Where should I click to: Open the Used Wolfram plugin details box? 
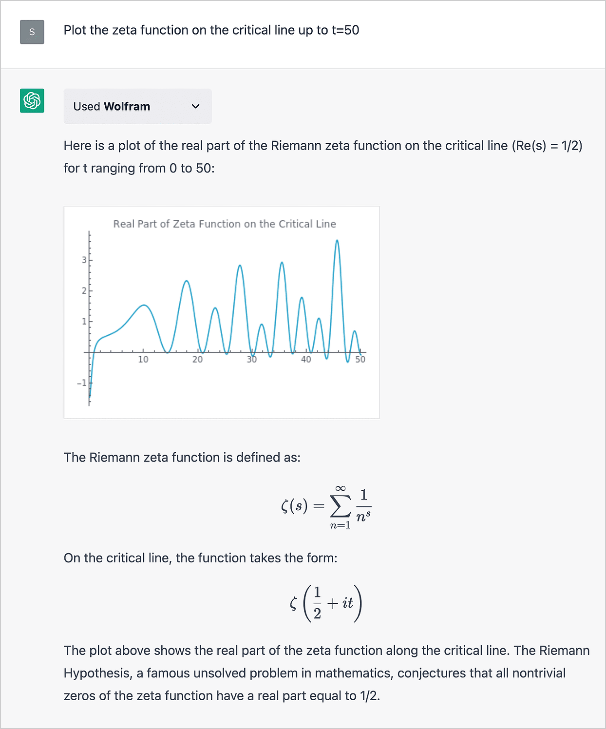coord(137,106)
